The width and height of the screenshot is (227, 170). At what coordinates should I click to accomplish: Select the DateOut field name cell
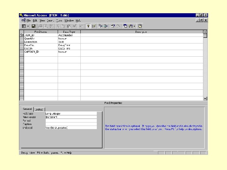pos(41,45)
